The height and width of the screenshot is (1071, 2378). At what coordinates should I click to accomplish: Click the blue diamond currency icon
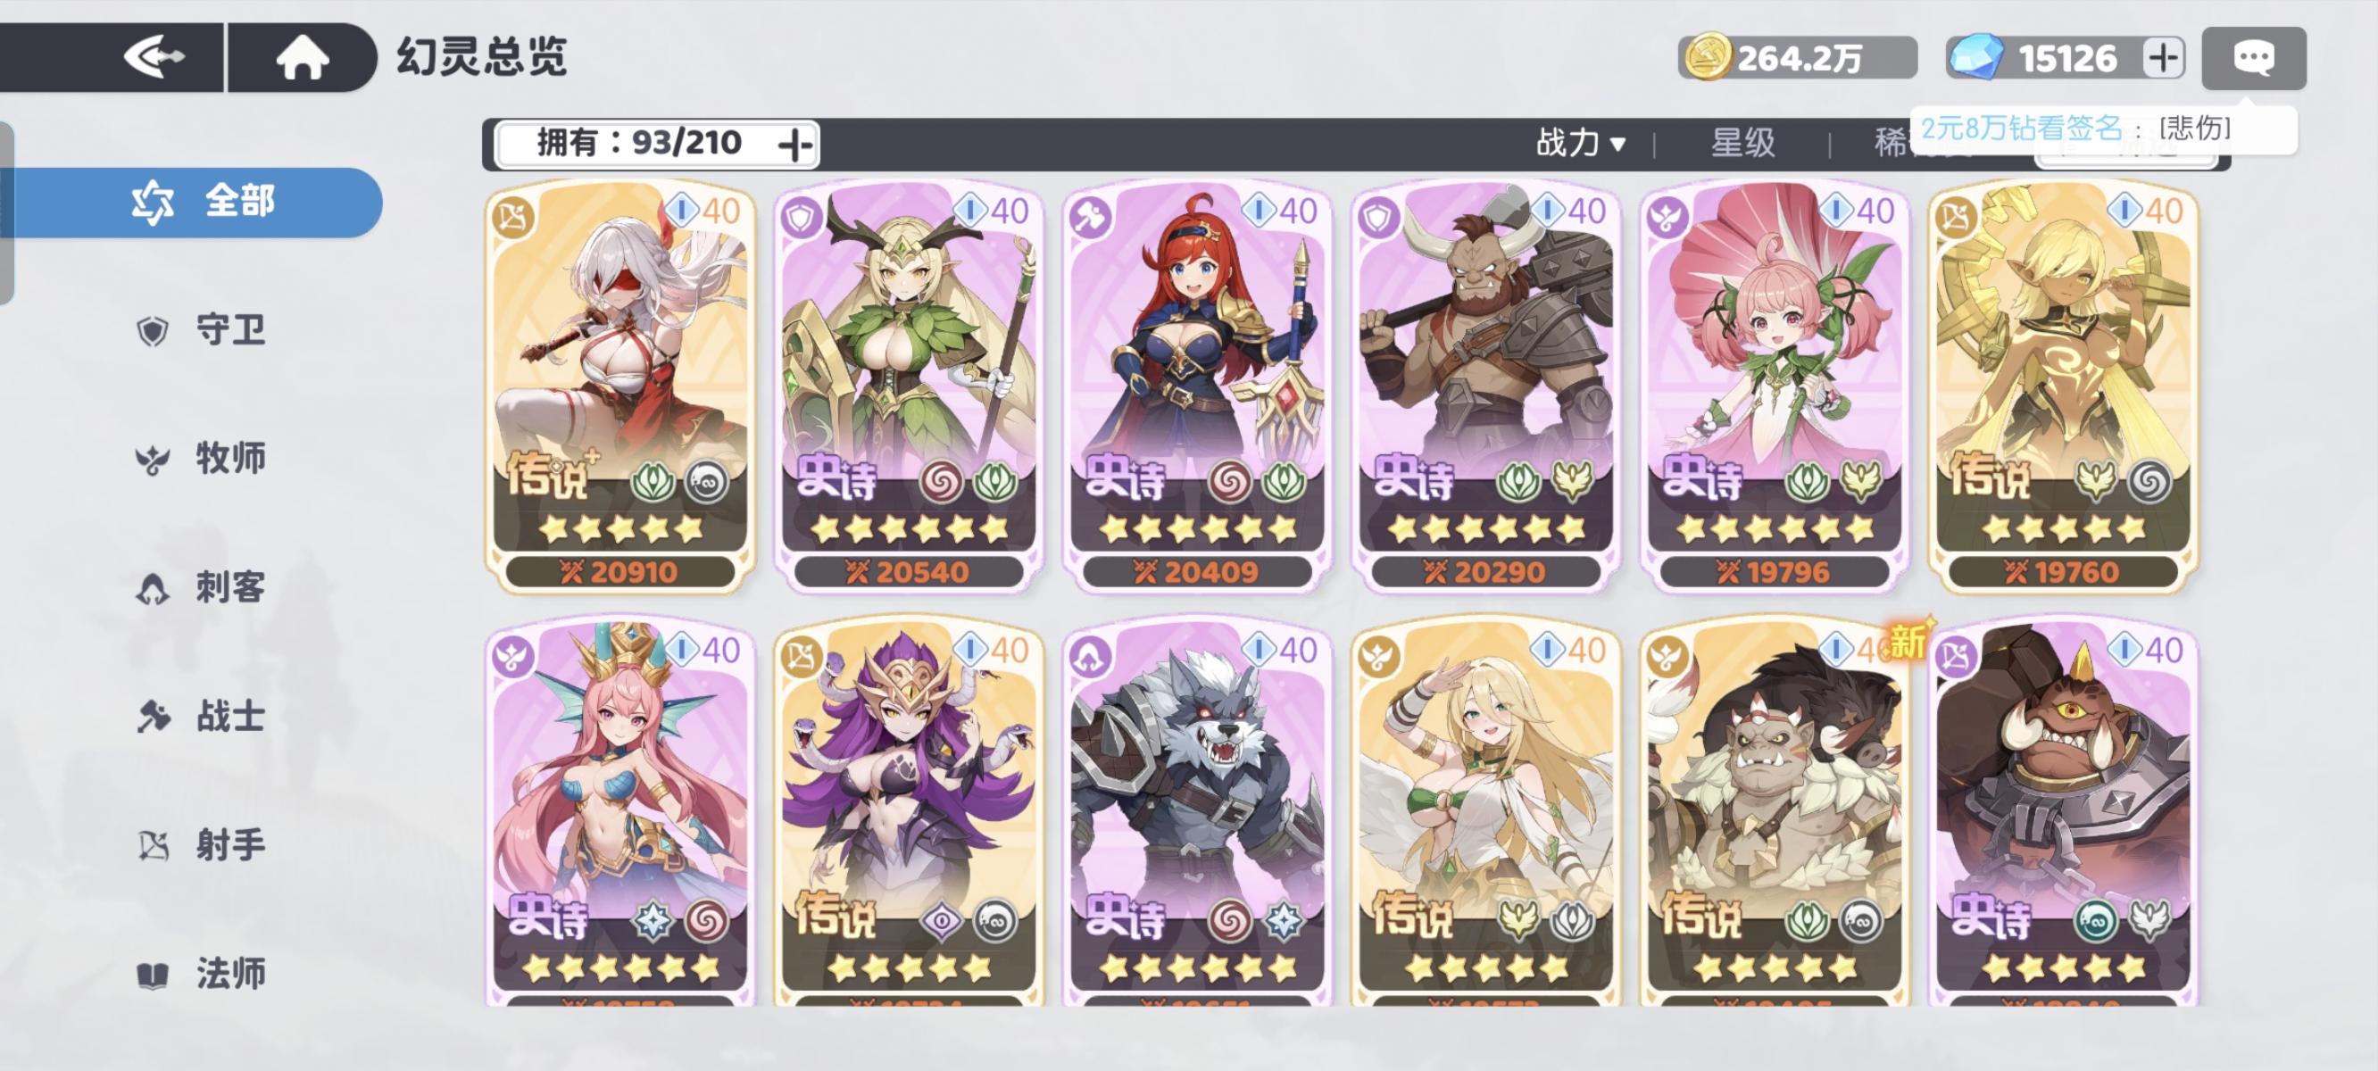click(1976, 57)
